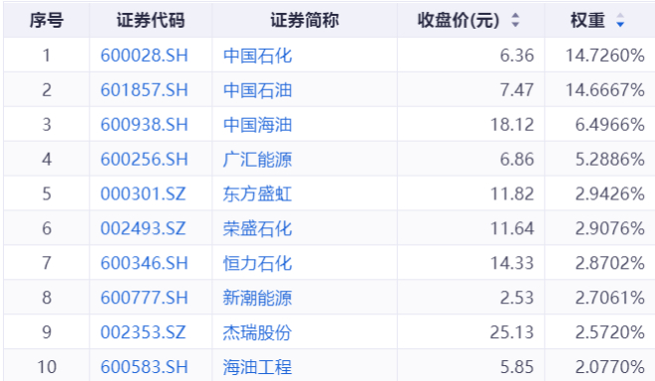Sort by 收盘价(元) using sort arrows
This screenshot has height=381, width=655.
click(515, 20)
